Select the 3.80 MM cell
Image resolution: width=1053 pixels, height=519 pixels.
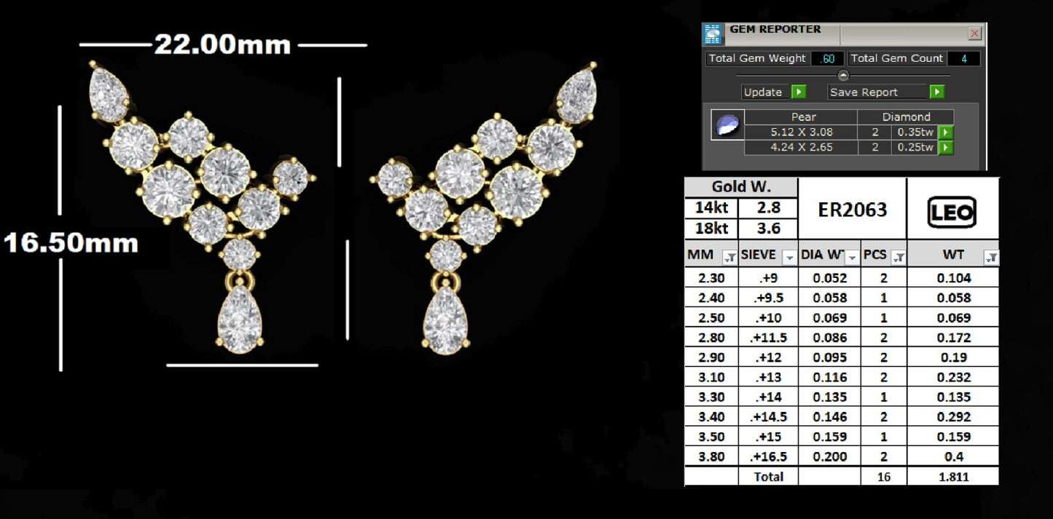click(711, 456)
